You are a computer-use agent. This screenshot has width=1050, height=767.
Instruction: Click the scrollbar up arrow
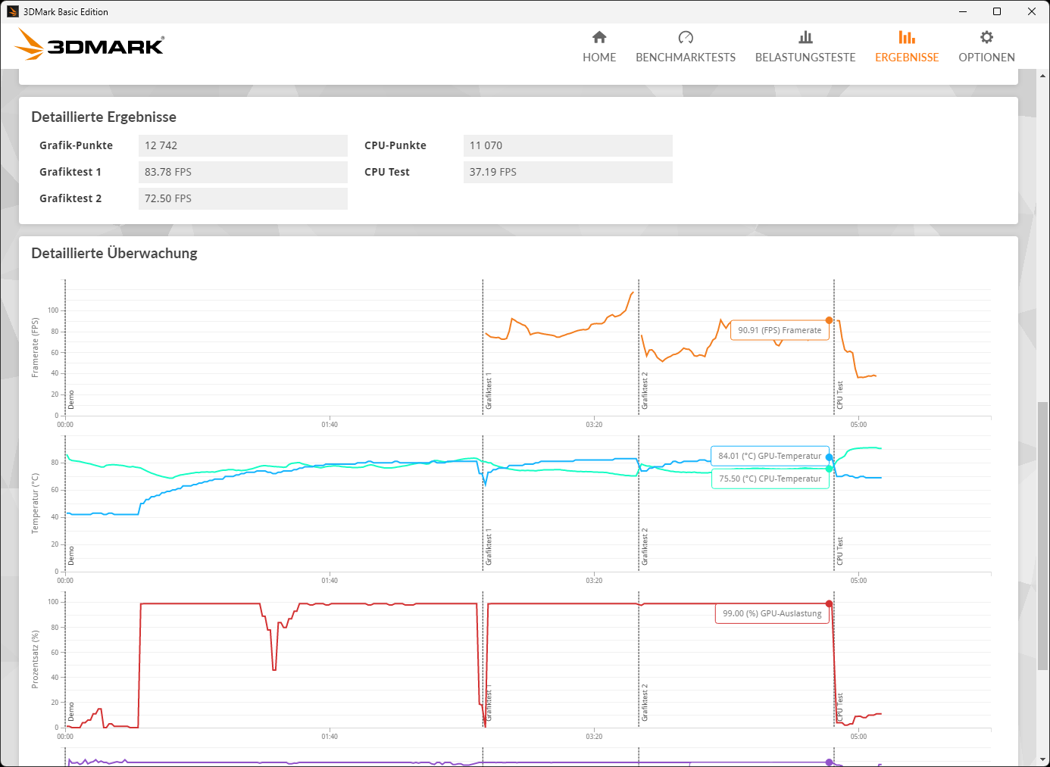[1043, 76]
